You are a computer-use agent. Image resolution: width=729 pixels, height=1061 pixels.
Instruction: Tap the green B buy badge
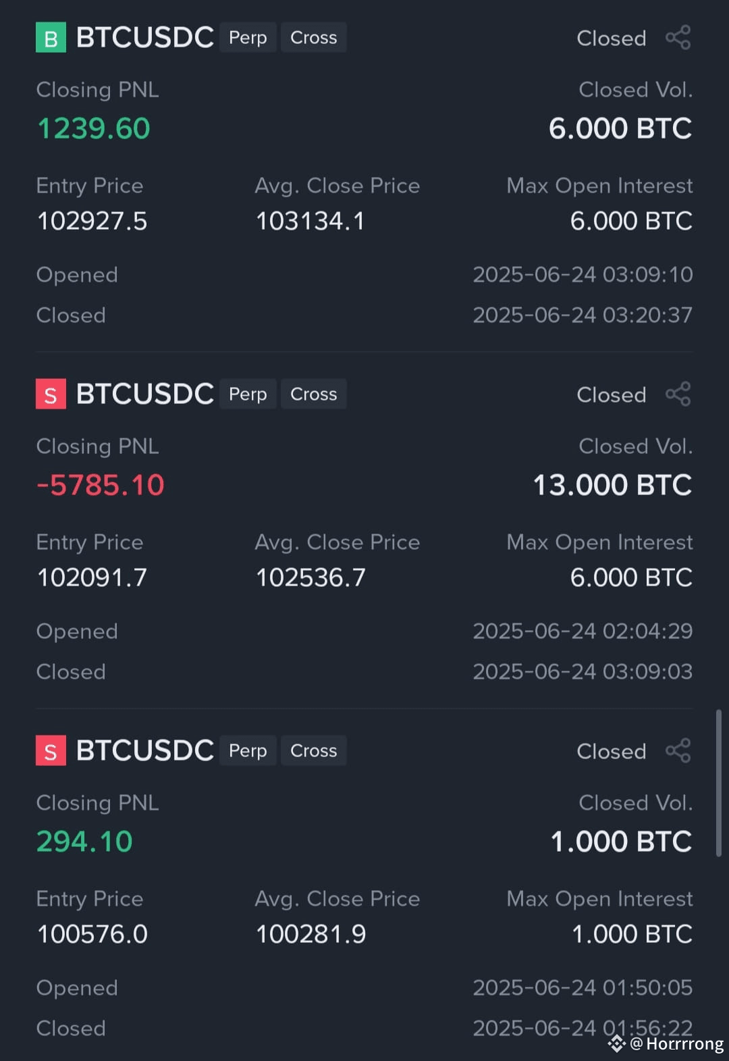51,38
